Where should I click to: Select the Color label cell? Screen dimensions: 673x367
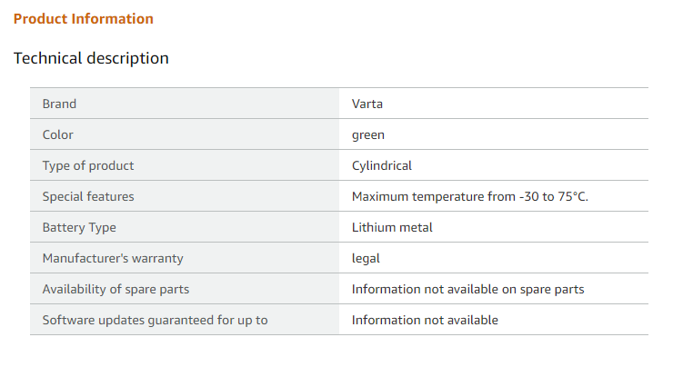tap(185, 134)
